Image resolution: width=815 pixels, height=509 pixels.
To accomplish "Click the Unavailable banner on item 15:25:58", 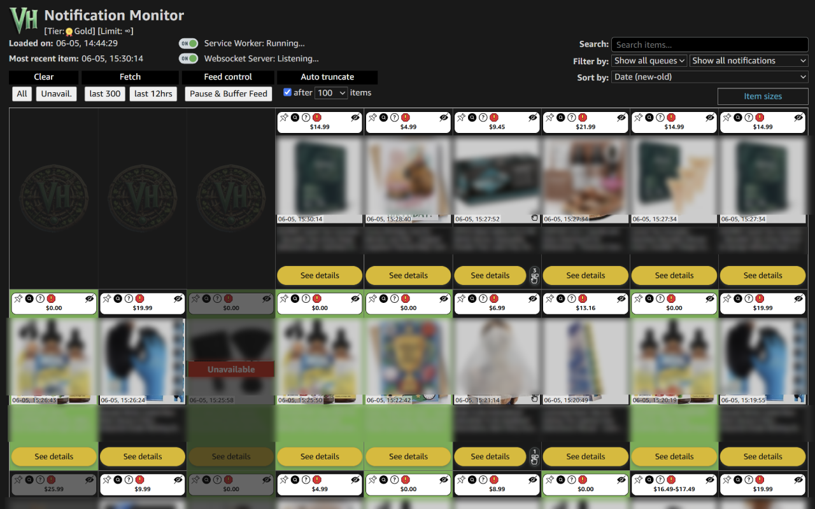I will pos(231,369).
